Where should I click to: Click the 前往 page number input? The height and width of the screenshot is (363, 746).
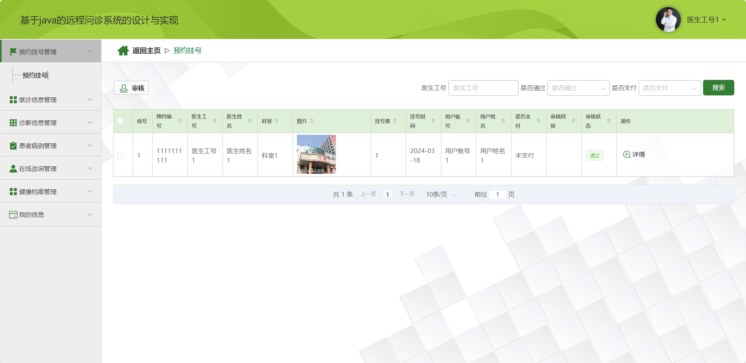click(x=497, y=194)
